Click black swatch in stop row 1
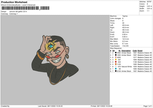 click(x=116, y=53)
